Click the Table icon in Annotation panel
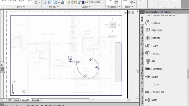This screenshot has width=189, height=106. pos(117,2)
